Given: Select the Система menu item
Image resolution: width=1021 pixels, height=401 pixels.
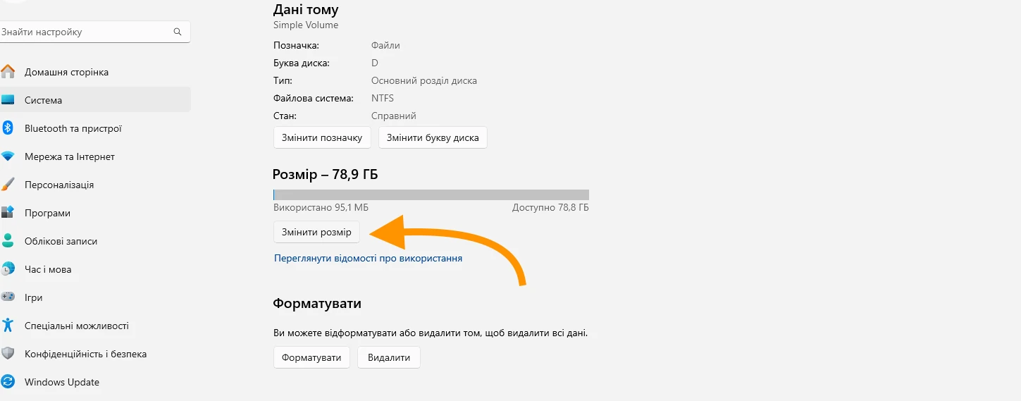Looking at the screenshot, I should (x=95, y=100).
